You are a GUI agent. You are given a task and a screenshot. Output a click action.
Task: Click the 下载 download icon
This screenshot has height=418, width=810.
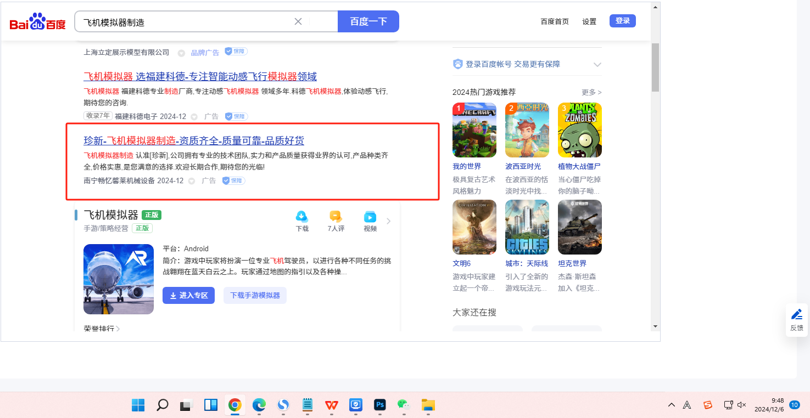pos(302,217)
